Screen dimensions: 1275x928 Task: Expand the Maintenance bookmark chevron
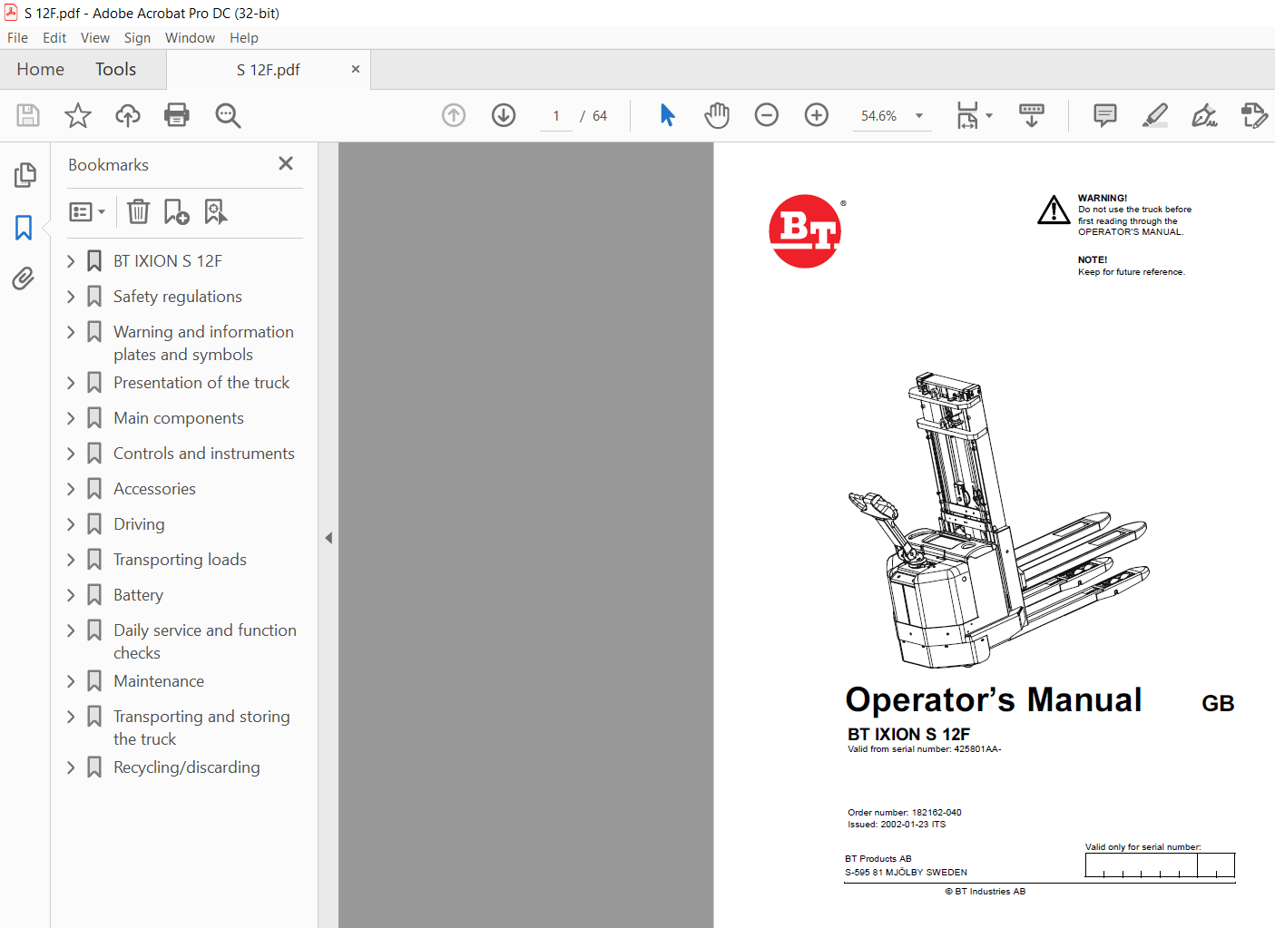point(71,681)
